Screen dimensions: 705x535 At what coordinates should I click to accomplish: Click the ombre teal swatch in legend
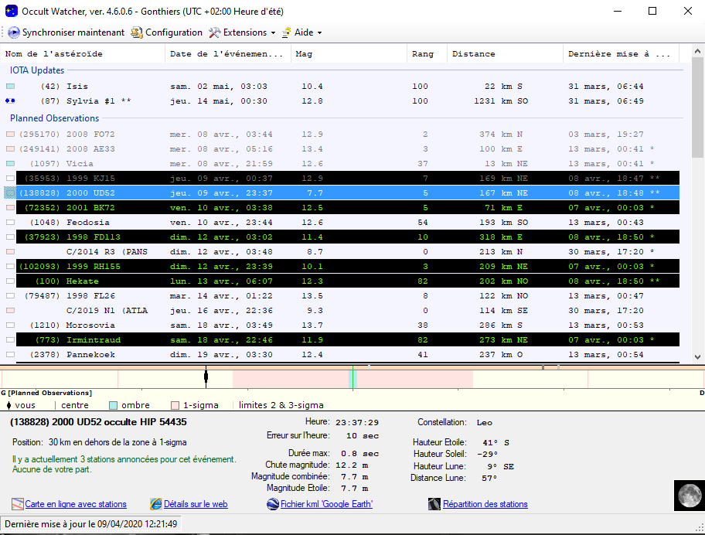113,405
